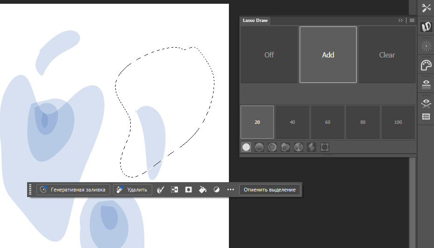434x248 pixels.
Task: Open the Lasso Draw panel hamburger menu
Action: pos(412,21)
